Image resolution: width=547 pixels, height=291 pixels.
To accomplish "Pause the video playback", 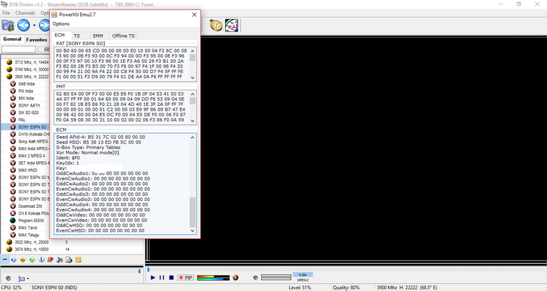I will click(x=162, y=277).
